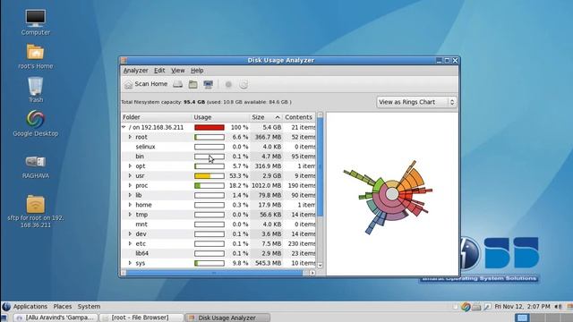Open the Help menu
573x322 pixels.
coord(197,71)
